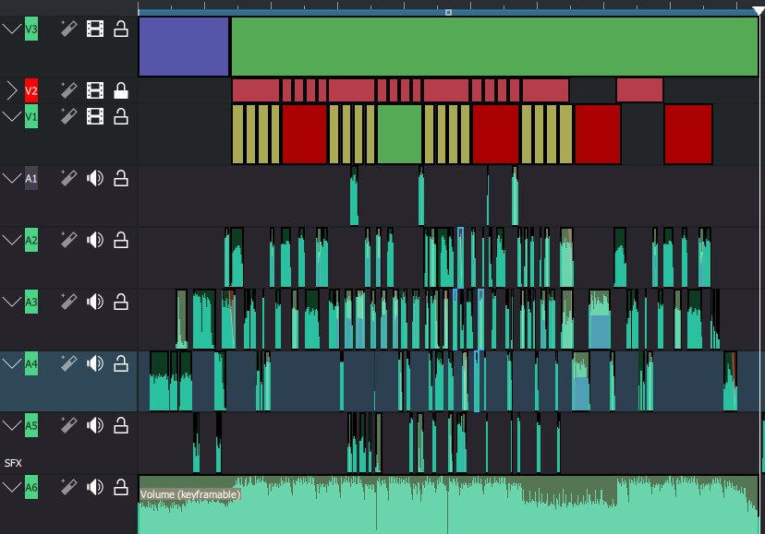Select the A6 track label

tap(31, 487)
